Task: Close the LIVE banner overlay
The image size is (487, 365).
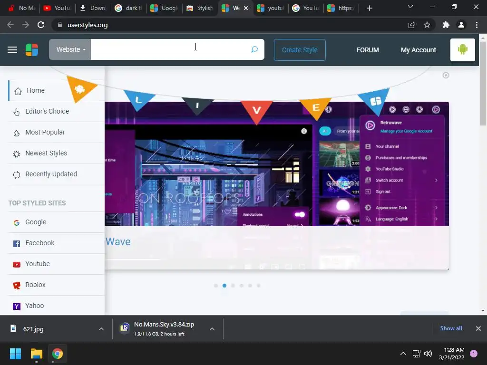Action: (x=446, y=75)
